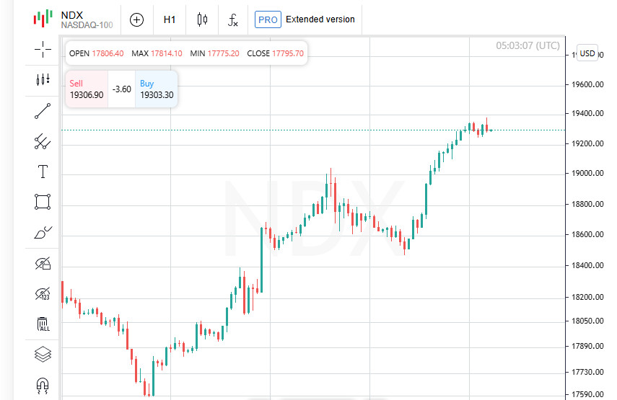Open the PRO Extended version link

point(305,19)
